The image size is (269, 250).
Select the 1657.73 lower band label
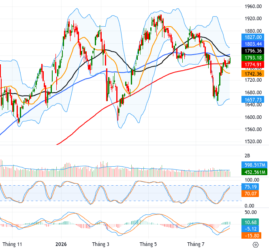[253, 100]
